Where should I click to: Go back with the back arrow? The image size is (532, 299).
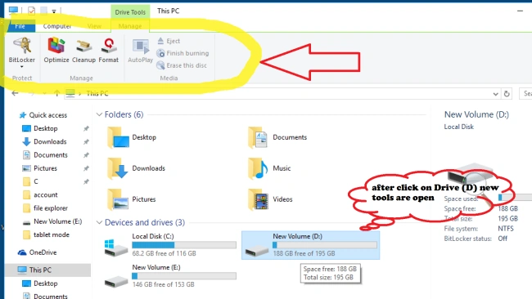pos(15,93)
